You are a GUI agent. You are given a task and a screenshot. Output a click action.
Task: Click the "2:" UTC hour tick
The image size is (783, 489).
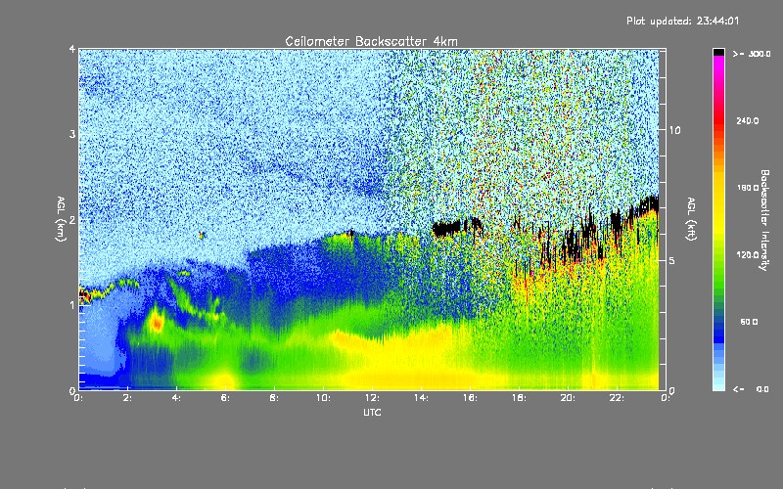pyautogui.click(x=128, y=398)
